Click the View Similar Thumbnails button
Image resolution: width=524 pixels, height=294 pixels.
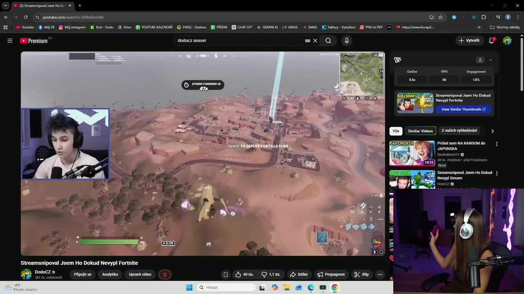(463, 109)
